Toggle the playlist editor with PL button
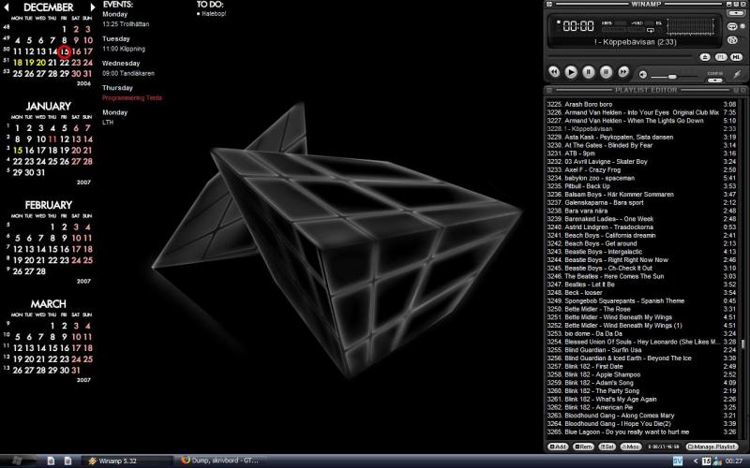This screenshot has width=750, height=468. (x=721, y=57)
